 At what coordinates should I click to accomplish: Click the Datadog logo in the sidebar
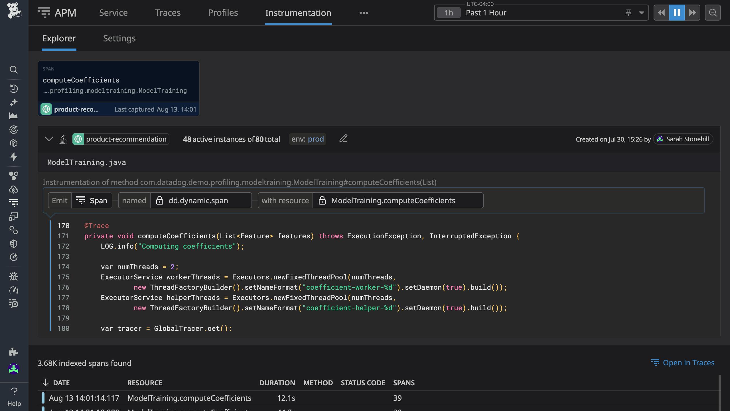14,11
